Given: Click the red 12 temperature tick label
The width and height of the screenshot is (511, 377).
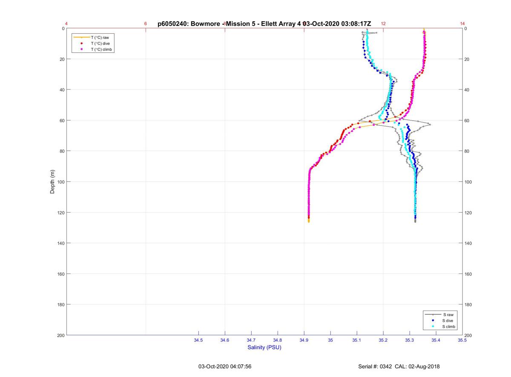Looking at the screenshot, I should (x=383, y=24).
